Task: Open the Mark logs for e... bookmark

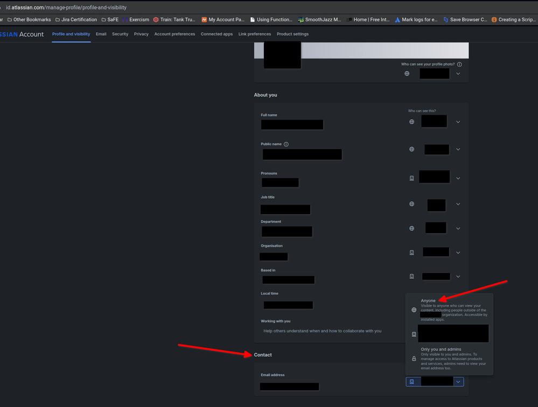Action: [416, 19]
